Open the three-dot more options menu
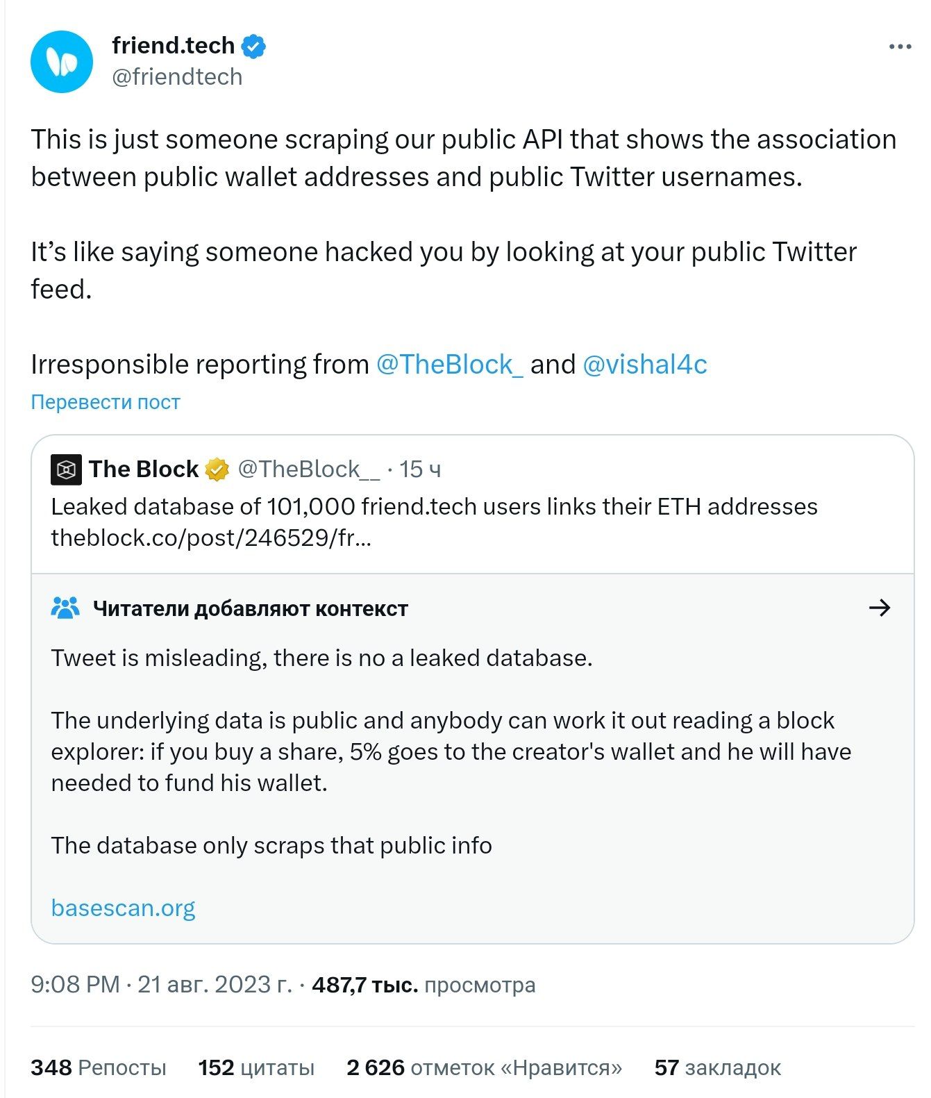931x1098 pixels. click(x=900, y=47)
